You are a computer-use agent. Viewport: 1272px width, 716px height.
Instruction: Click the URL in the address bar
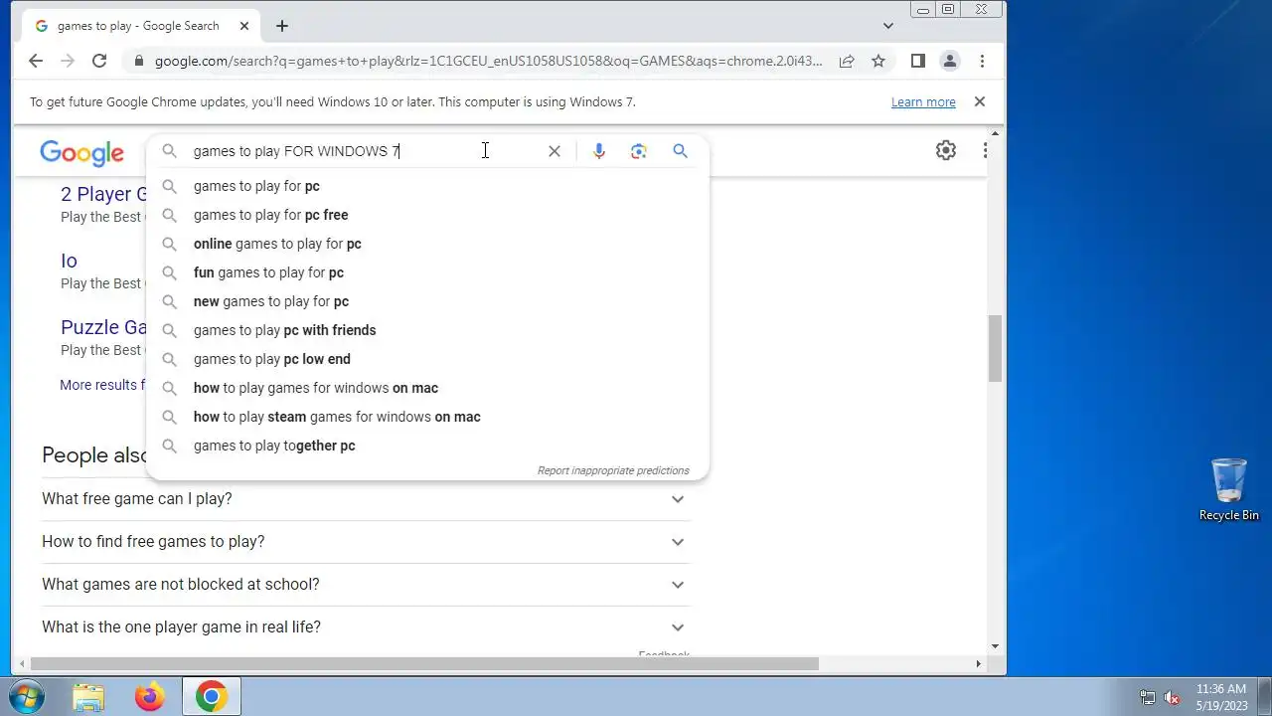coord(488,61)
